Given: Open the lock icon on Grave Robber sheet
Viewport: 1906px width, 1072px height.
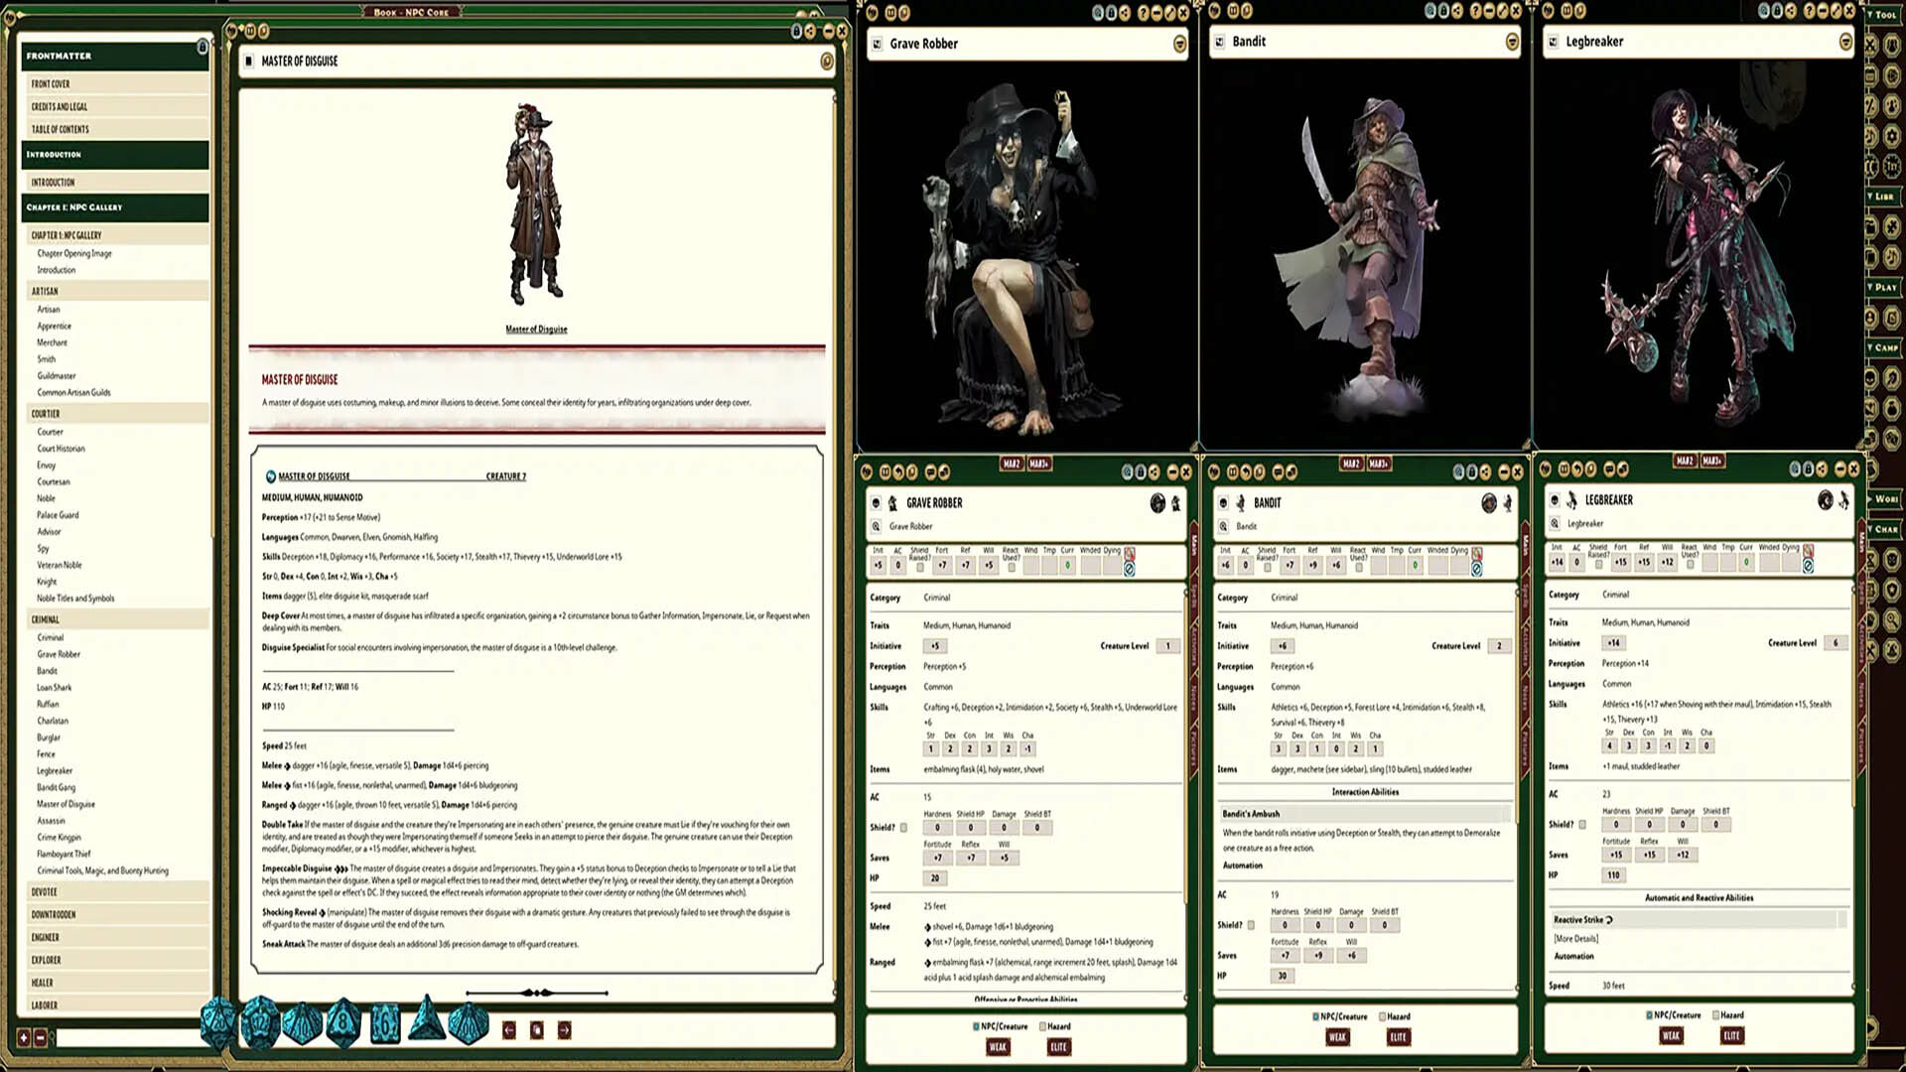Looking at the screenshot, I should click(1141, 473).
